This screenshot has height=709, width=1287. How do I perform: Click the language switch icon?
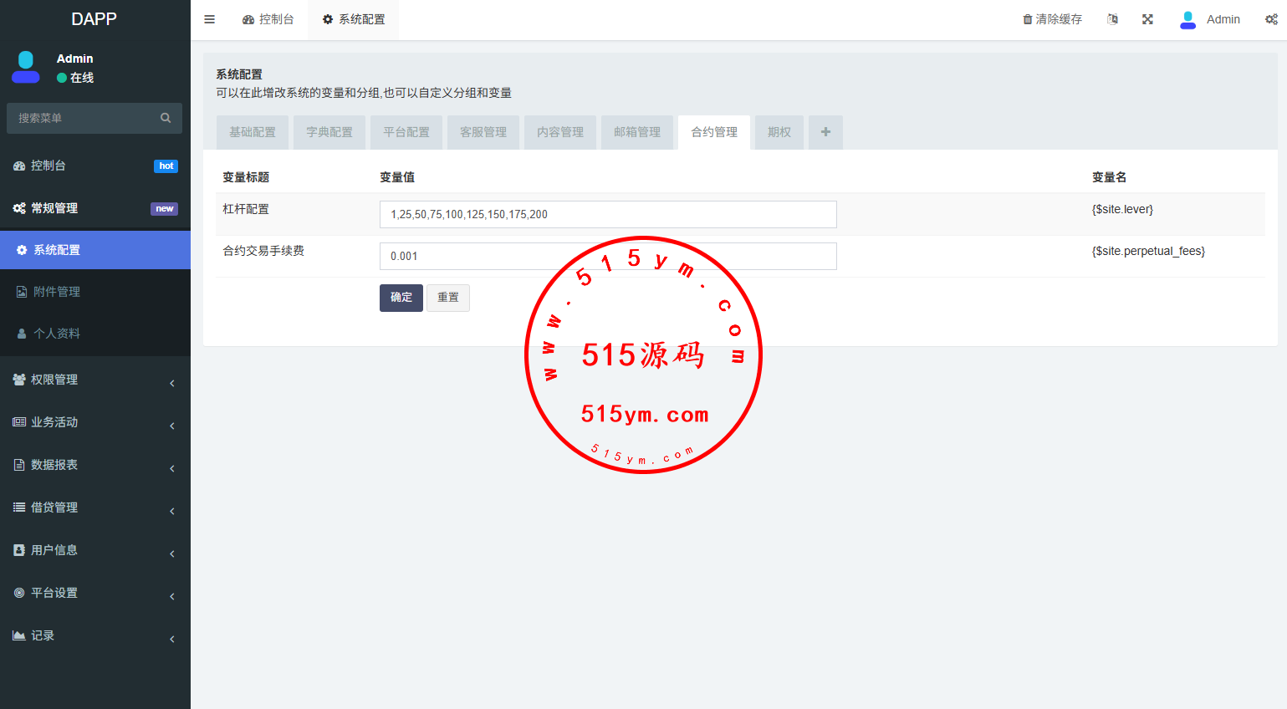(x=1112, y=19)
